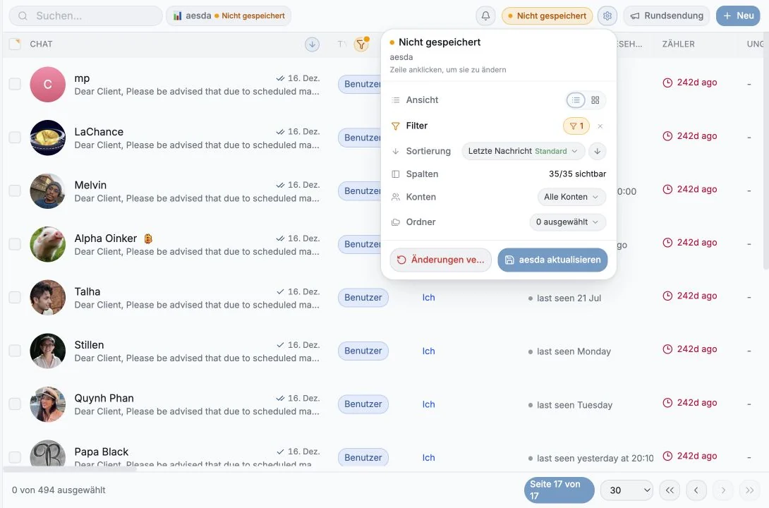Click the Filter row label

pos(417,126)
